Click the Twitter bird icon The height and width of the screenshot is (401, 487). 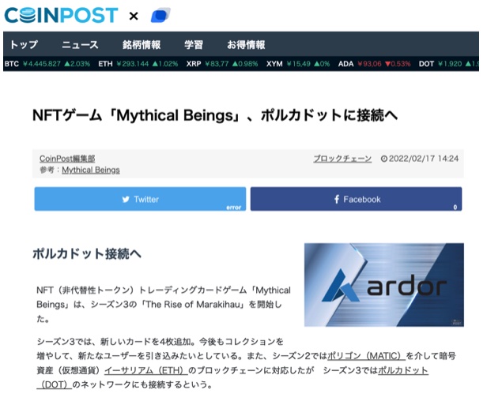click(126, 199)
